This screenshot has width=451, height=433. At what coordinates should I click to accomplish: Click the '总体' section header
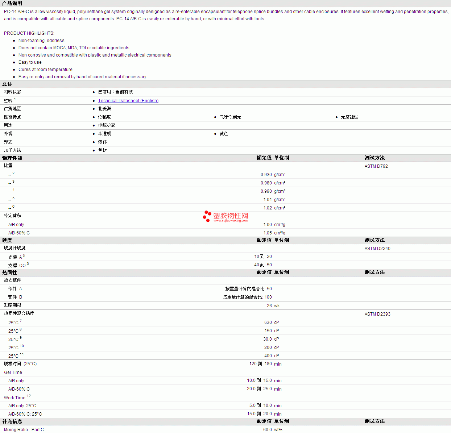(x=7, y=84)
